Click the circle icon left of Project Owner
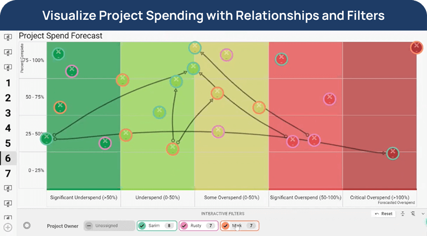This screenshot has width=427, height=236. (x=27, y=226)
